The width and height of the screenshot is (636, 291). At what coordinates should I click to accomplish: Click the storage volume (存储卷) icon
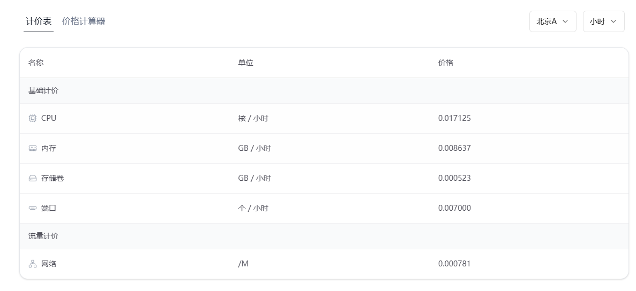tap(33, 178)
